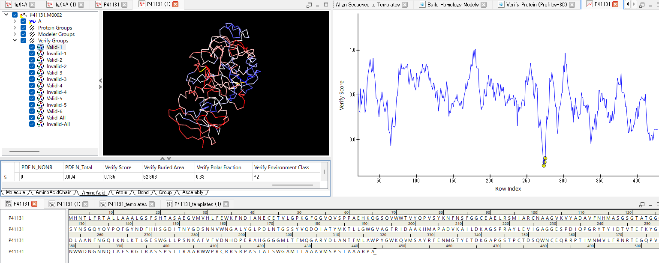The width and height of the screenshot is (659, 263).
Task: Expand the Protein Groups tree node
Action: coord(15,28)
